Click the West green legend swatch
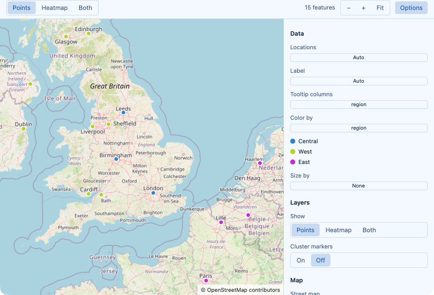Image resolution: width=434 pixels, height=295 pixels. (293, 151)
